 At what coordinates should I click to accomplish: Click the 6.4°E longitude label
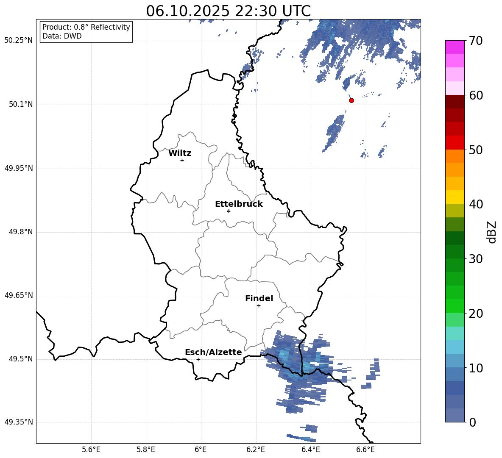pyautogui.click(x=311, y=450)
